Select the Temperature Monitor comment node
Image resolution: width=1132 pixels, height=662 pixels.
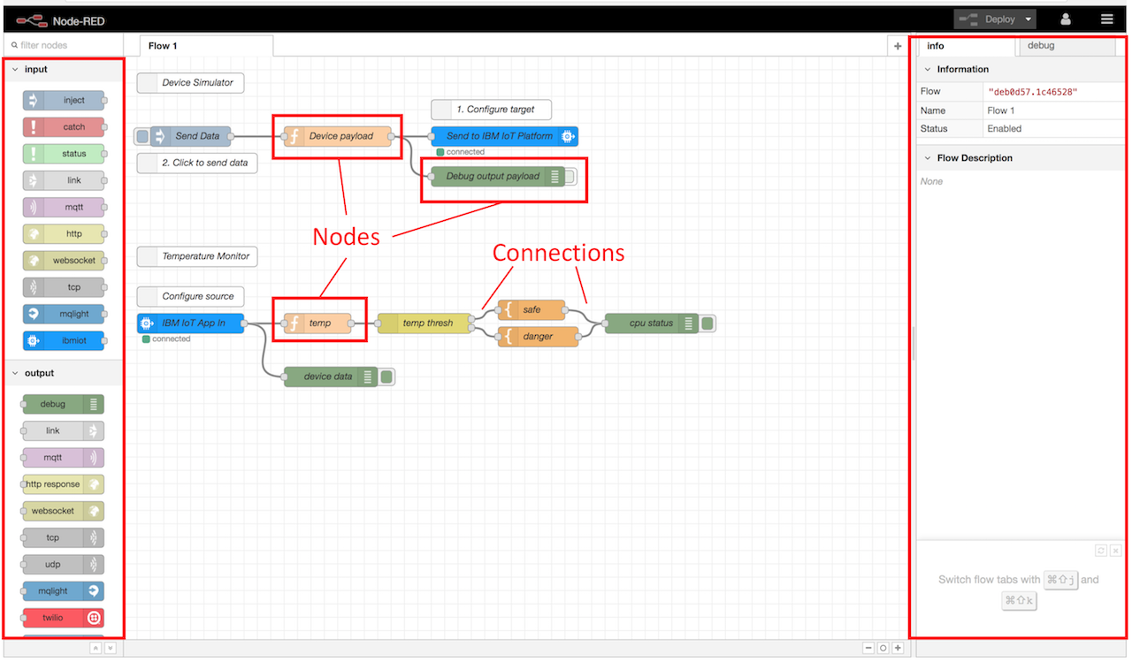pos(197,256)
